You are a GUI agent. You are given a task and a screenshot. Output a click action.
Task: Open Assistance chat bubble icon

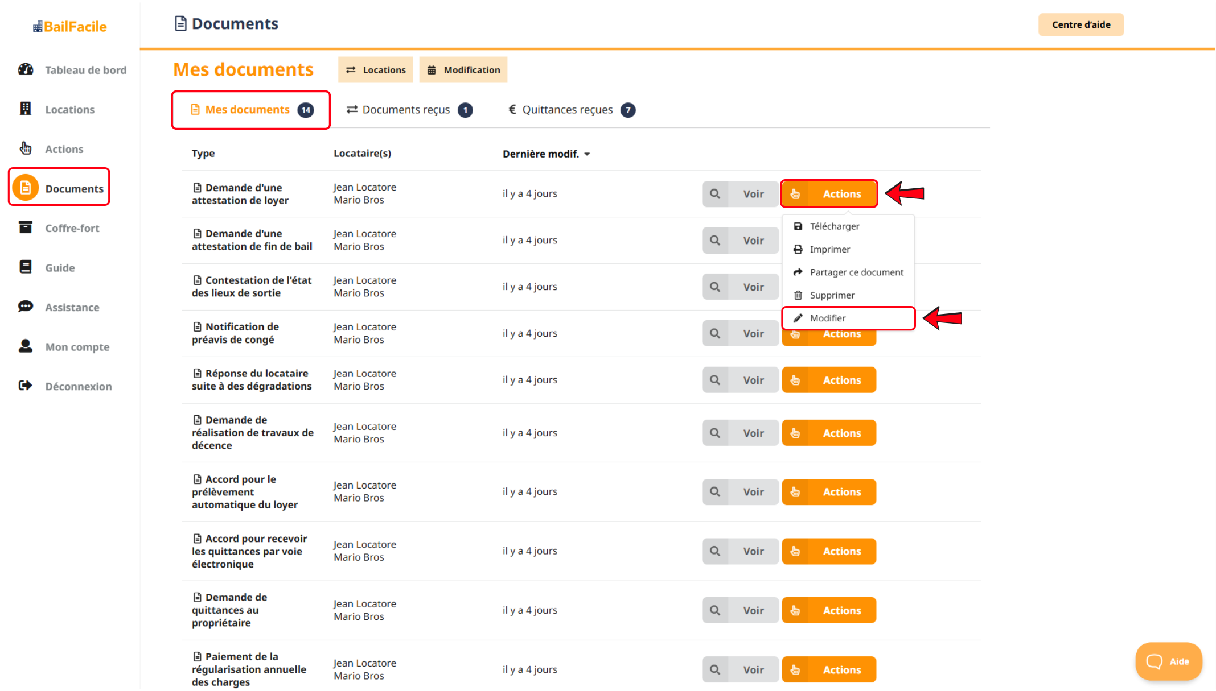coord(26,307)
